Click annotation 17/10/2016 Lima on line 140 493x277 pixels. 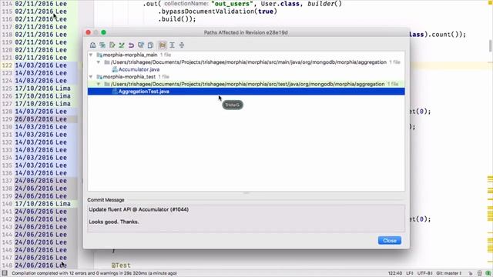[x=43, y=203]
